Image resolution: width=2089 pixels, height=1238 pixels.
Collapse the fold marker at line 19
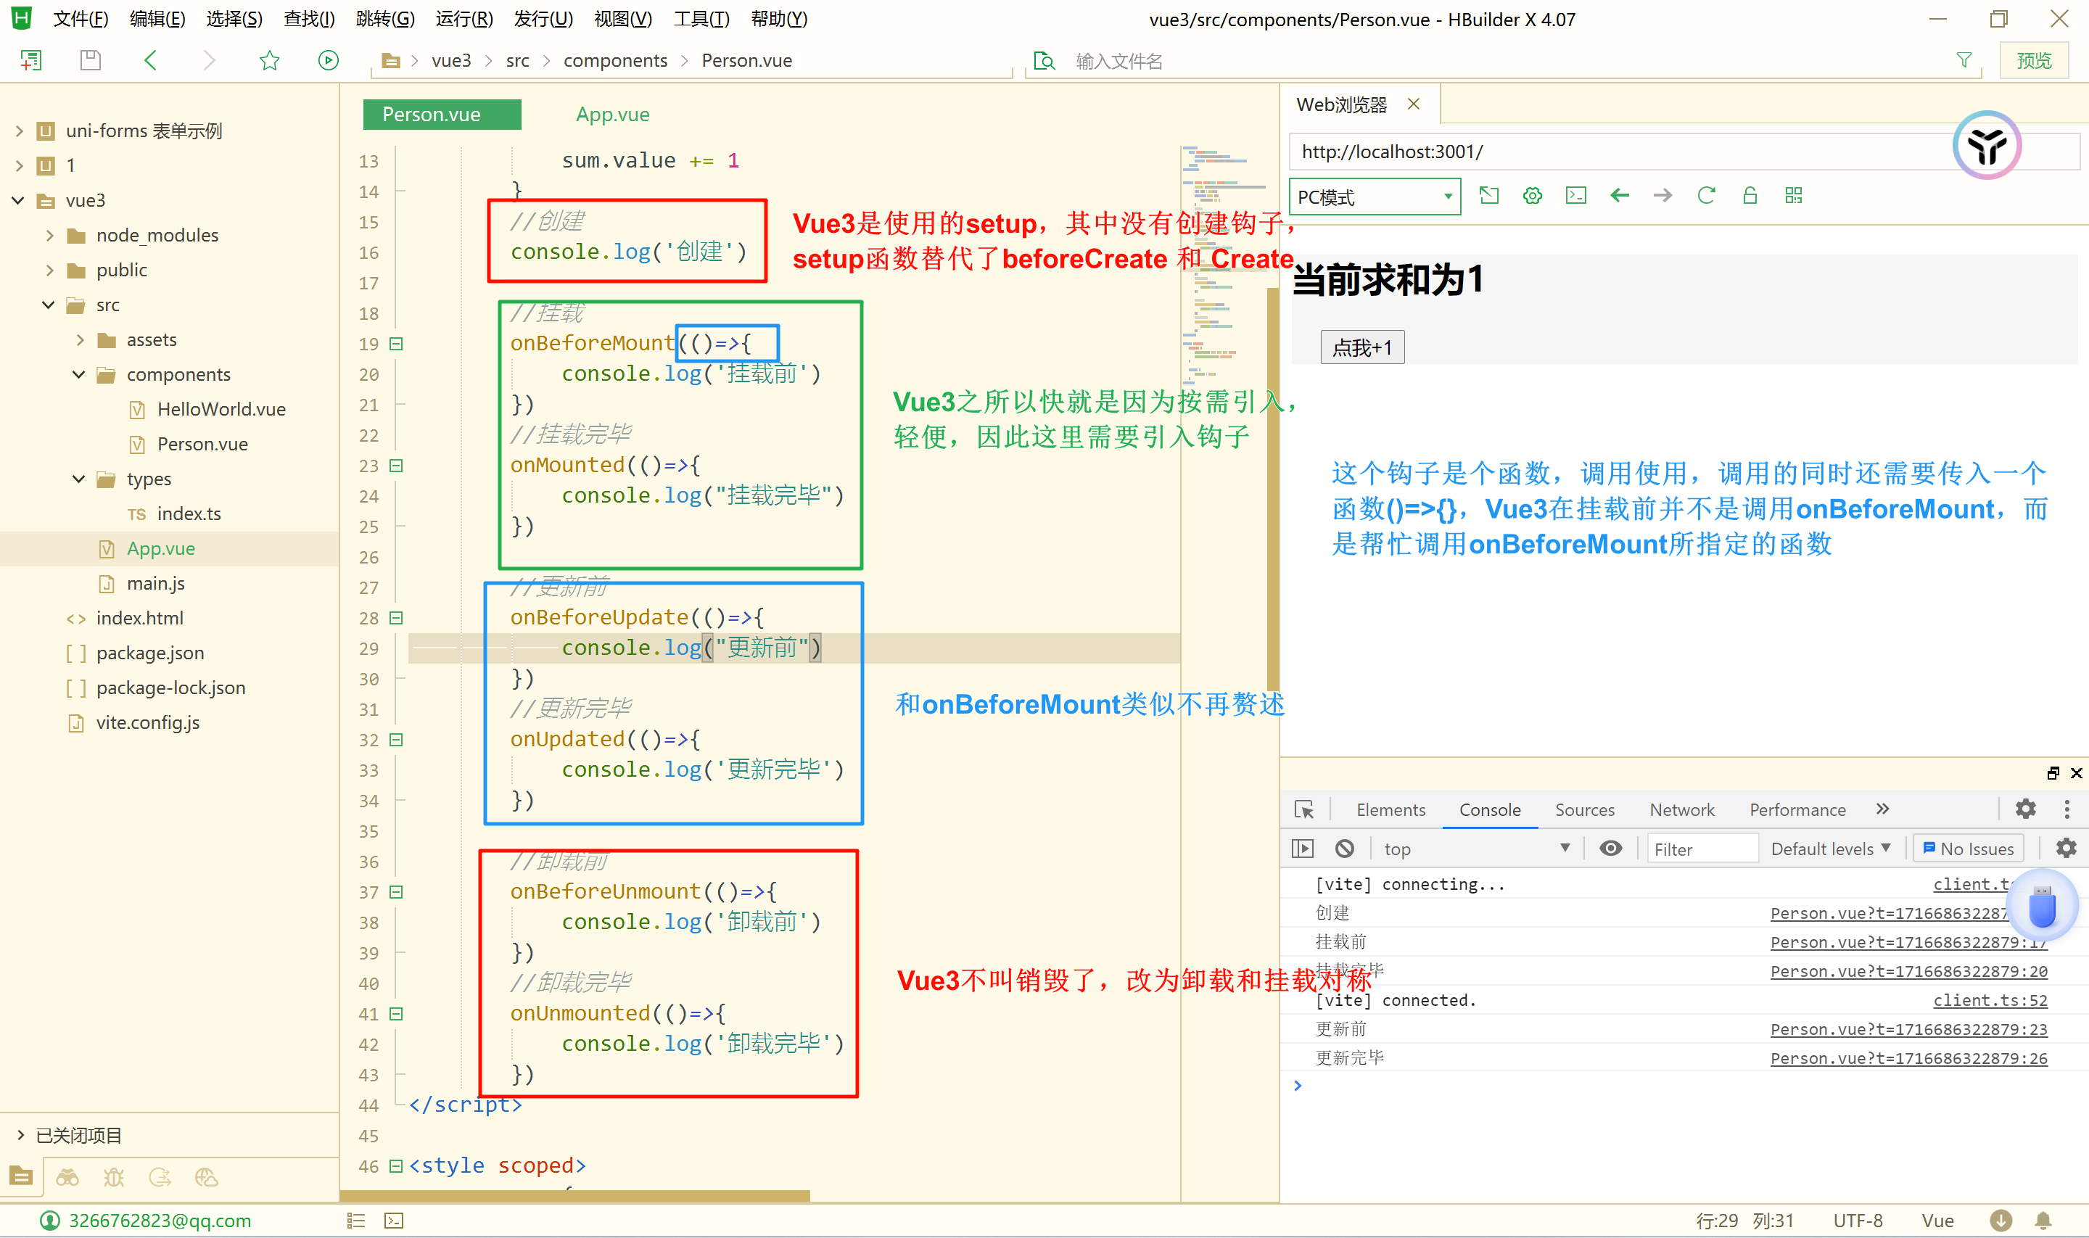(397, 344)
